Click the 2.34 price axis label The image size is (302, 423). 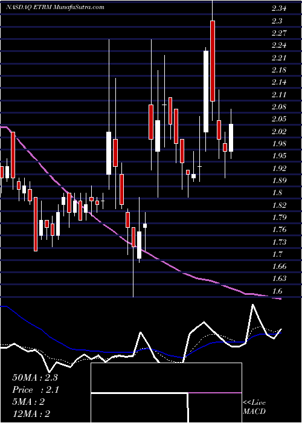279,8
